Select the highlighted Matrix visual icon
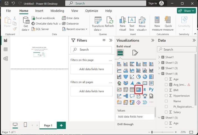 coord(138,90)
